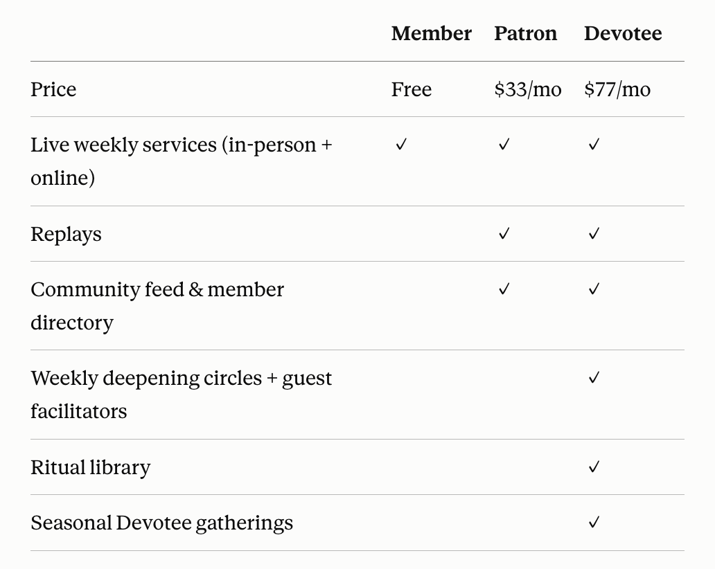Click the checkmark for Seasonal Devotee gatherings
Screen dimensions: 715x569
coord(594,522)
